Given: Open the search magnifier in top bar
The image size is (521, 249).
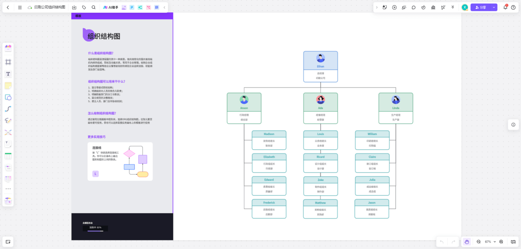Looking at the screenshot, I should click(94, 7).
